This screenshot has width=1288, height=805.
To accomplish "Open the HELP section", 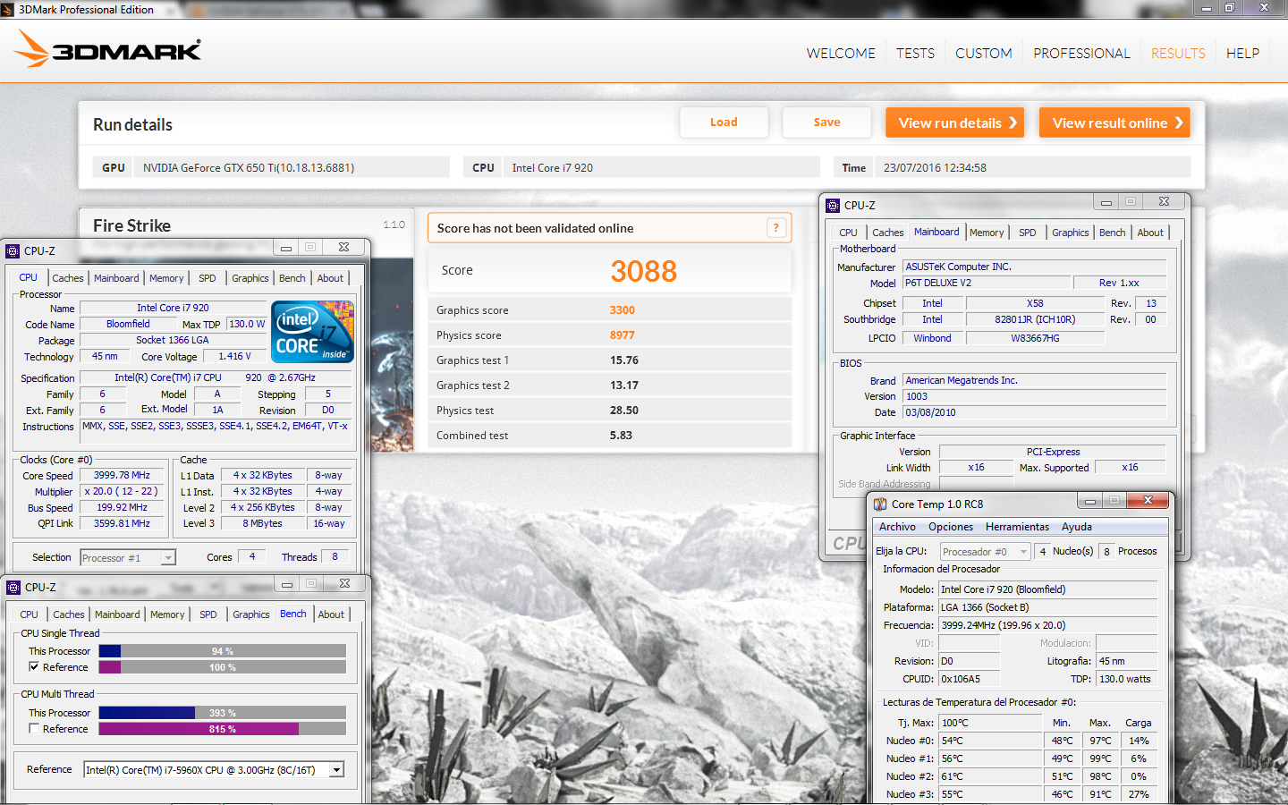I will point(1242,54).
